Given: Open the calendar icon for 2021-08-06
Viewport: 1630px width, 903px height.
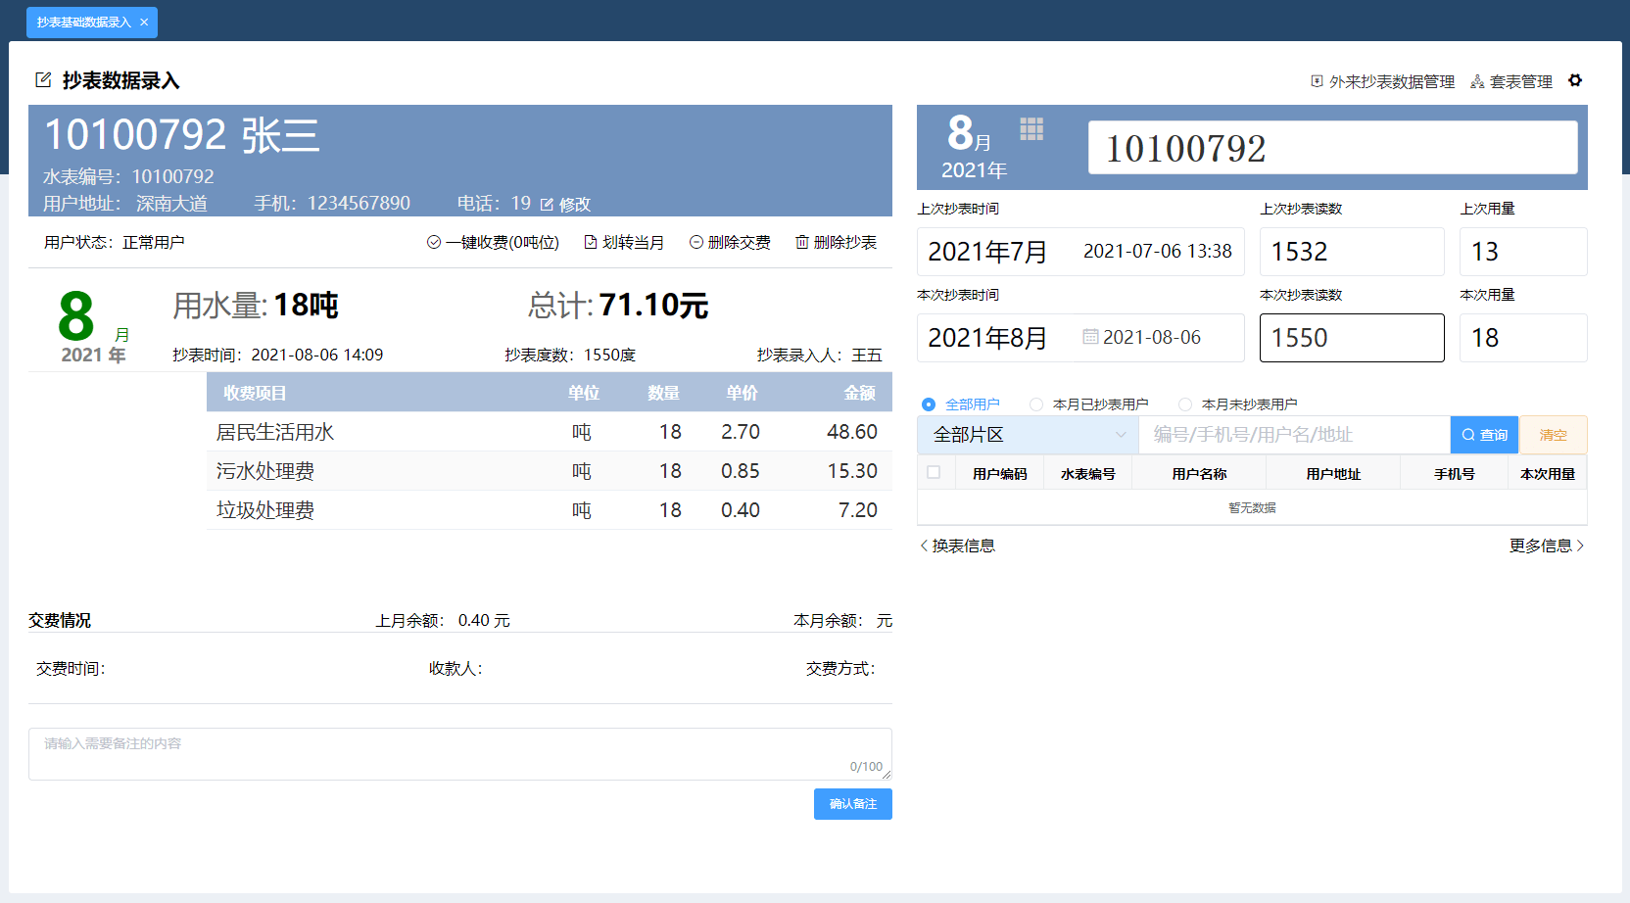Looking at the screenshot, I should coord(1091,337).
